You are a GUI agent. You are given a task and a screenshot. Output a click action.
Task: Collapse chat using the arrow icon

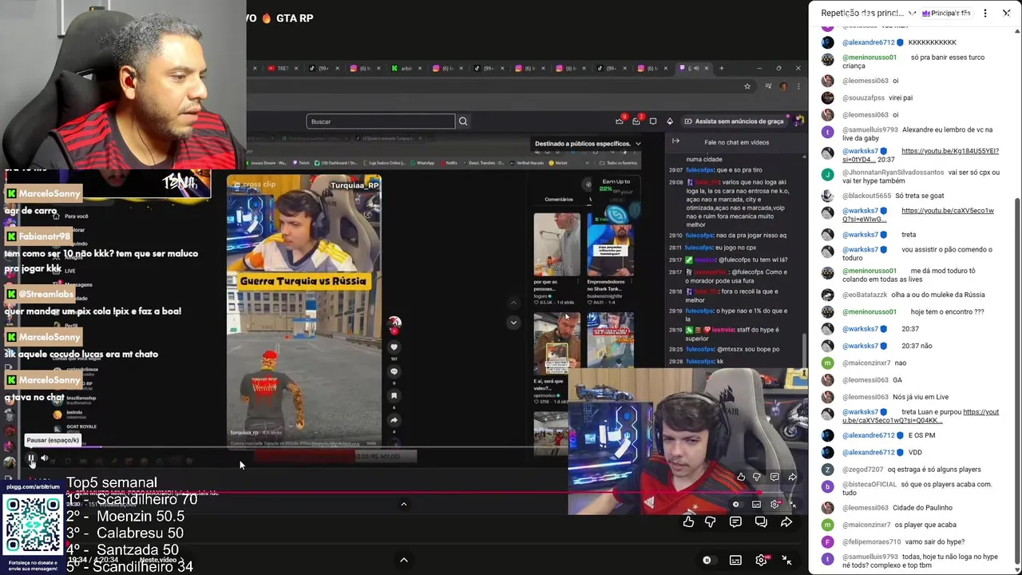tap(675, 141)
